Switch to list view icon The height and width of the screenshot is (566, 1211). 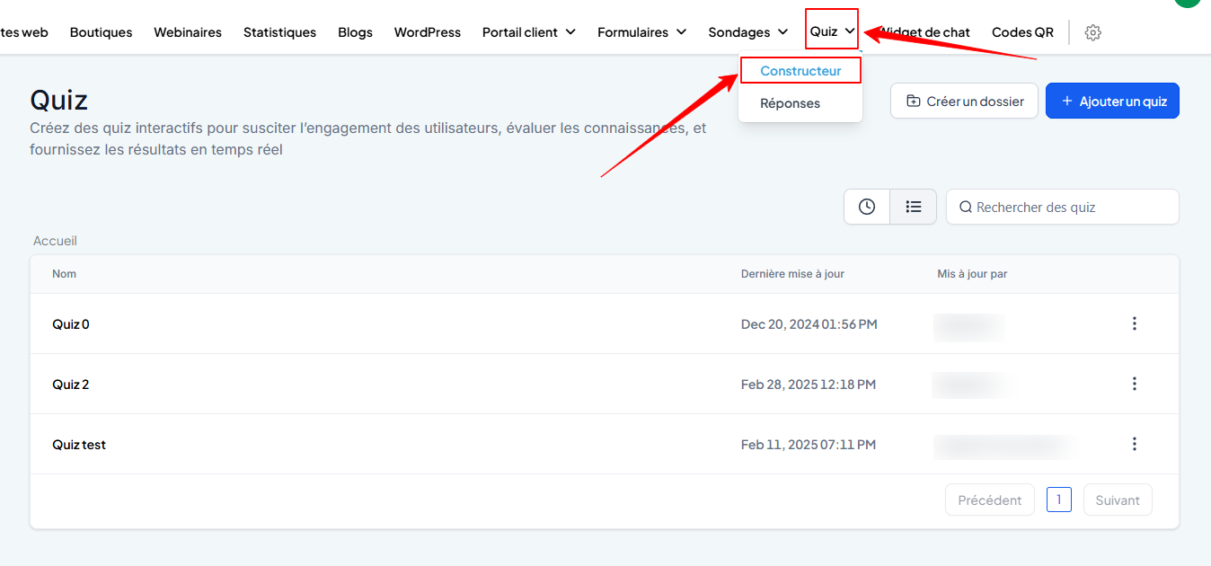click(x=914, y=207)
